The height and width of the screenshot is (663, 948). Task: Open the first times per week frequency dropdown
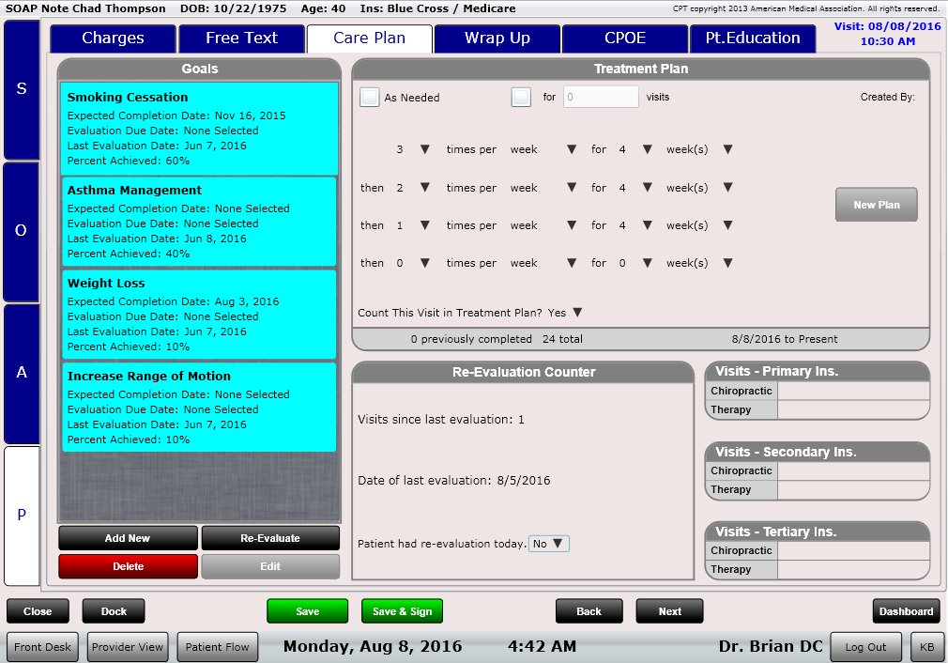[424, 148]
